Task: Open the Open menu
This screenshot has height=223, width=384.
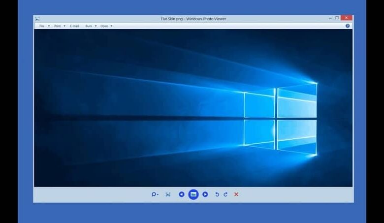Action: pyautogui.click(x=104, y=26)
